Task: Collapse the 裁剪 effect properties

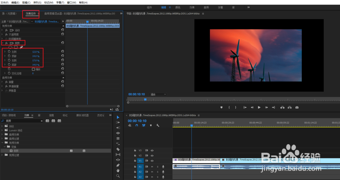Action: [2, 43]
